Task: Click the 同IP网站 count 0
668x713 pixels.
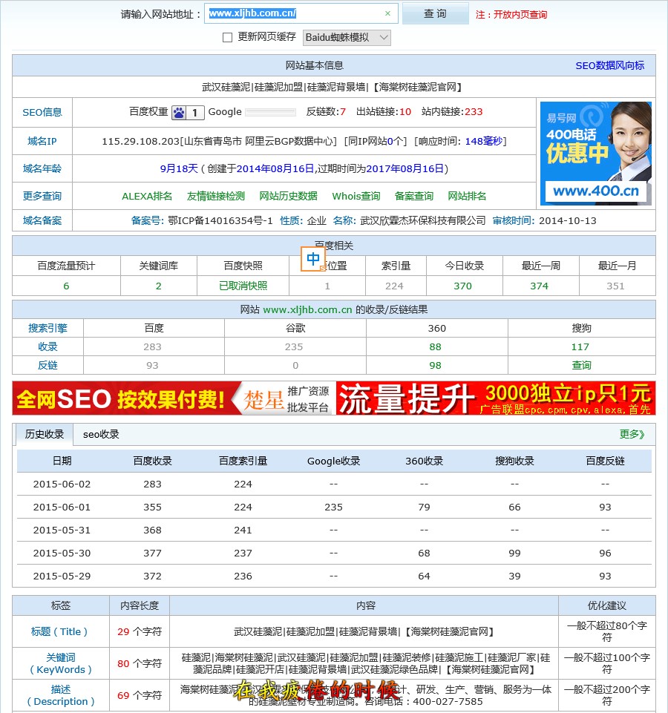Action: pos(390,142)
